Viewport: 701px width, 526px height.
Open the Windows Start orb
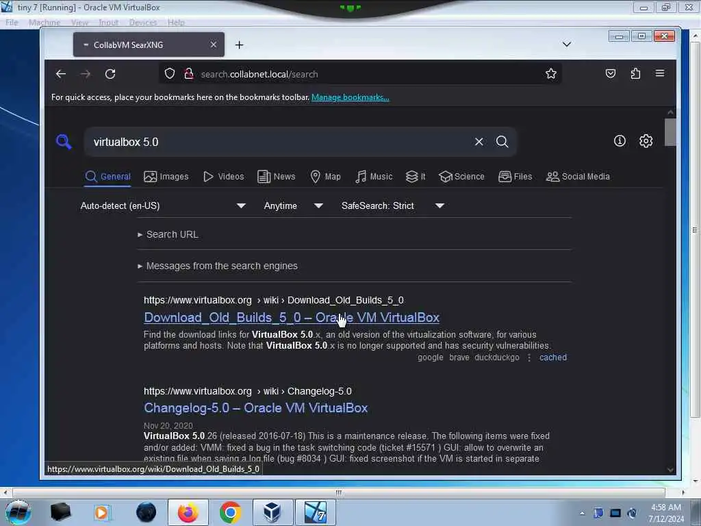tap(18, 512)
